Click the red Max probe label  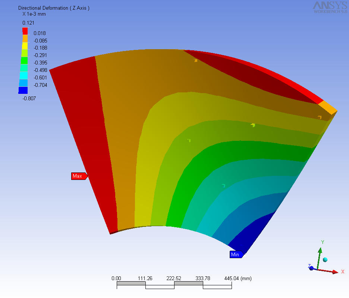[x=79, y=176]
